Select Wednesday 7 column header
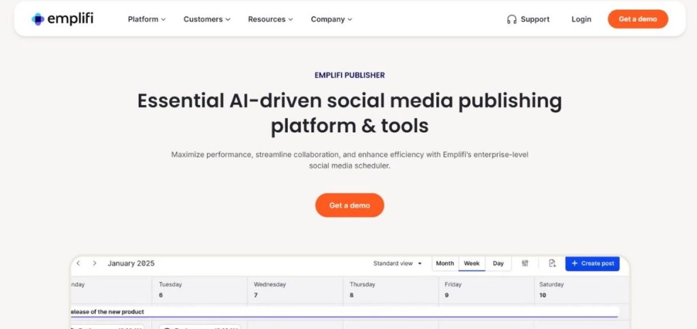This screenshot has width=697, height=329. [295, 289]
